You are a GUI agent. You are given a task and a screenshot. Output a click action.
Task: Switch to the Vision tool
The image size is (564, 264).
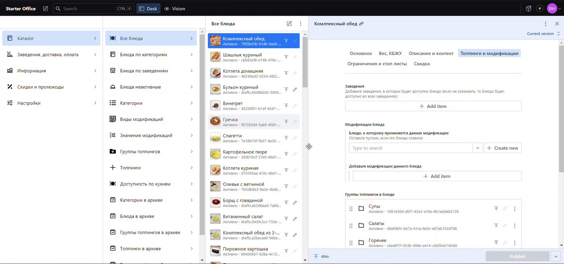(x=175, y=8)
